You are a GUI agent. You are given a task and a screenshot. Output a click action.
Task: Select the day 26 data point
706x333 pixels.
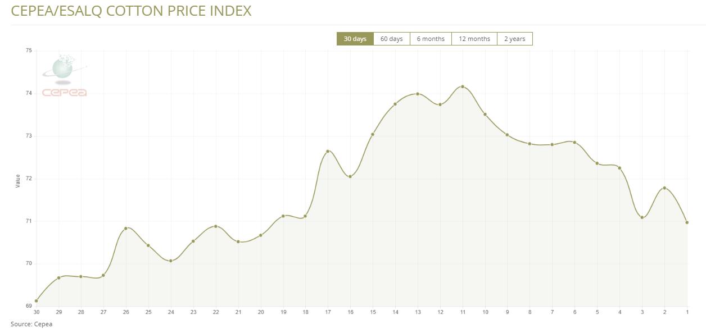(x=126, y=228)
